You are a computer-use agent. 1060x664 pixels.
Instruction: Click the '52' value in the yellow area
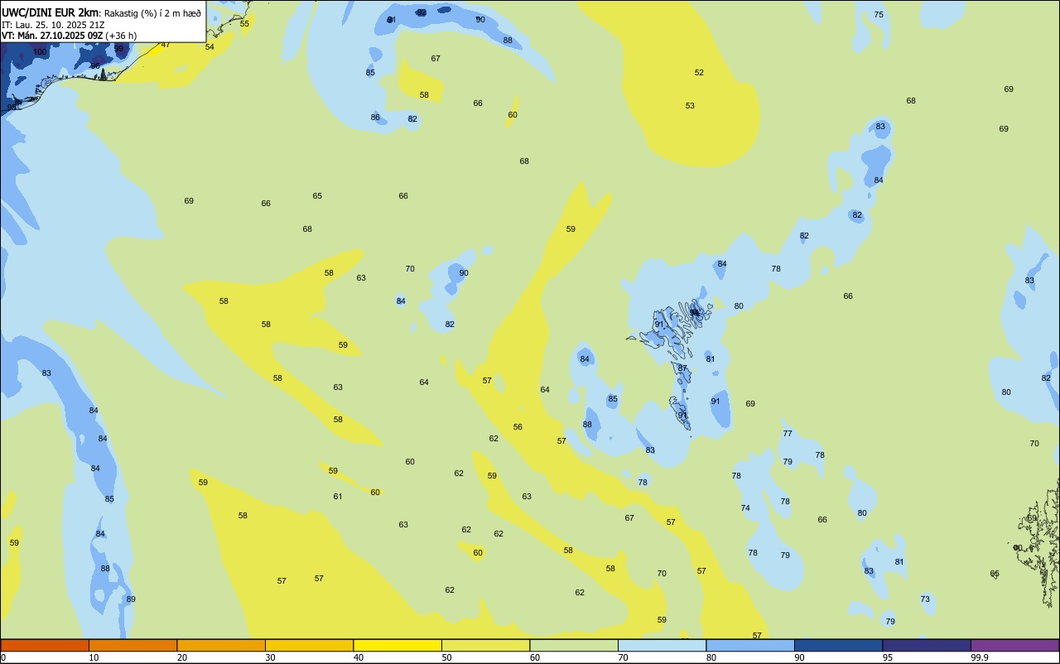pos(699,73)
